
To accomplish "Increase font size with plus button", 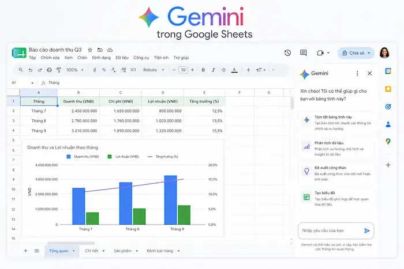I will pos(192,70).
